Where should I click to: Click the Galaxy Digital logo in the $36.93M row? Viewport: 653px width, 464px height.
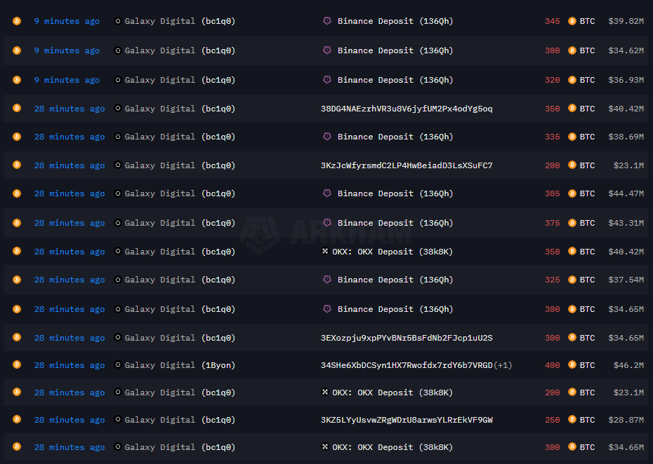(118, 79)
